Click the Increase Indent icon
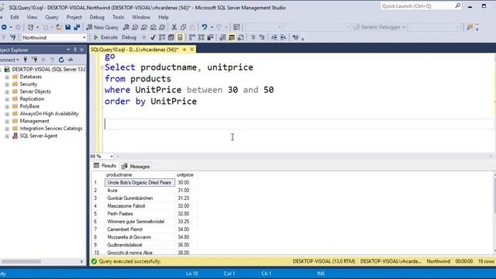Image resolution: width=496 pixels, height=279 pixels. click(283, 37)
